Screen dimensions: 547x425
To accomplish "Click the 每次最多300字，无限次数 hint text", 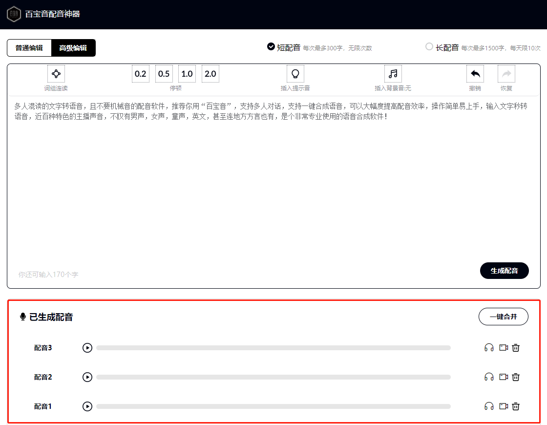I will 337,48.
